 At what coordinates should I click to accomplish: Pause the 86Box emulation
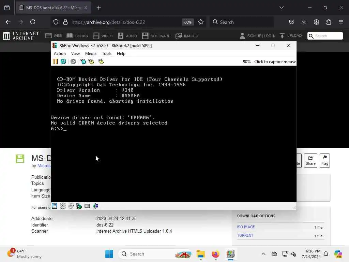tap(56, 61)
